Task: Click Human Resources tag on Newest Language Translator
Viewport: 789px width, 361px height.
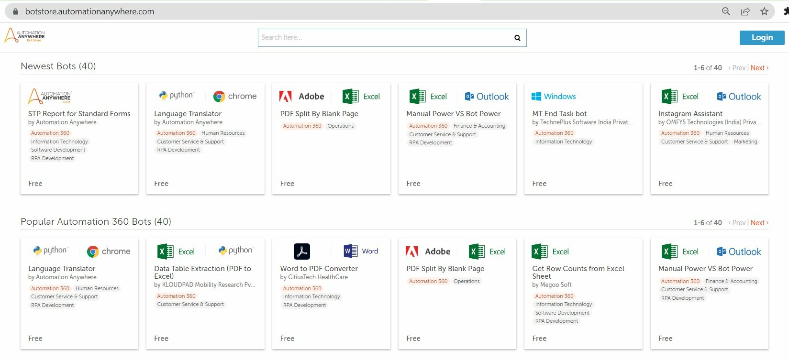Action: pyautogui.click(x=223, y=133)
